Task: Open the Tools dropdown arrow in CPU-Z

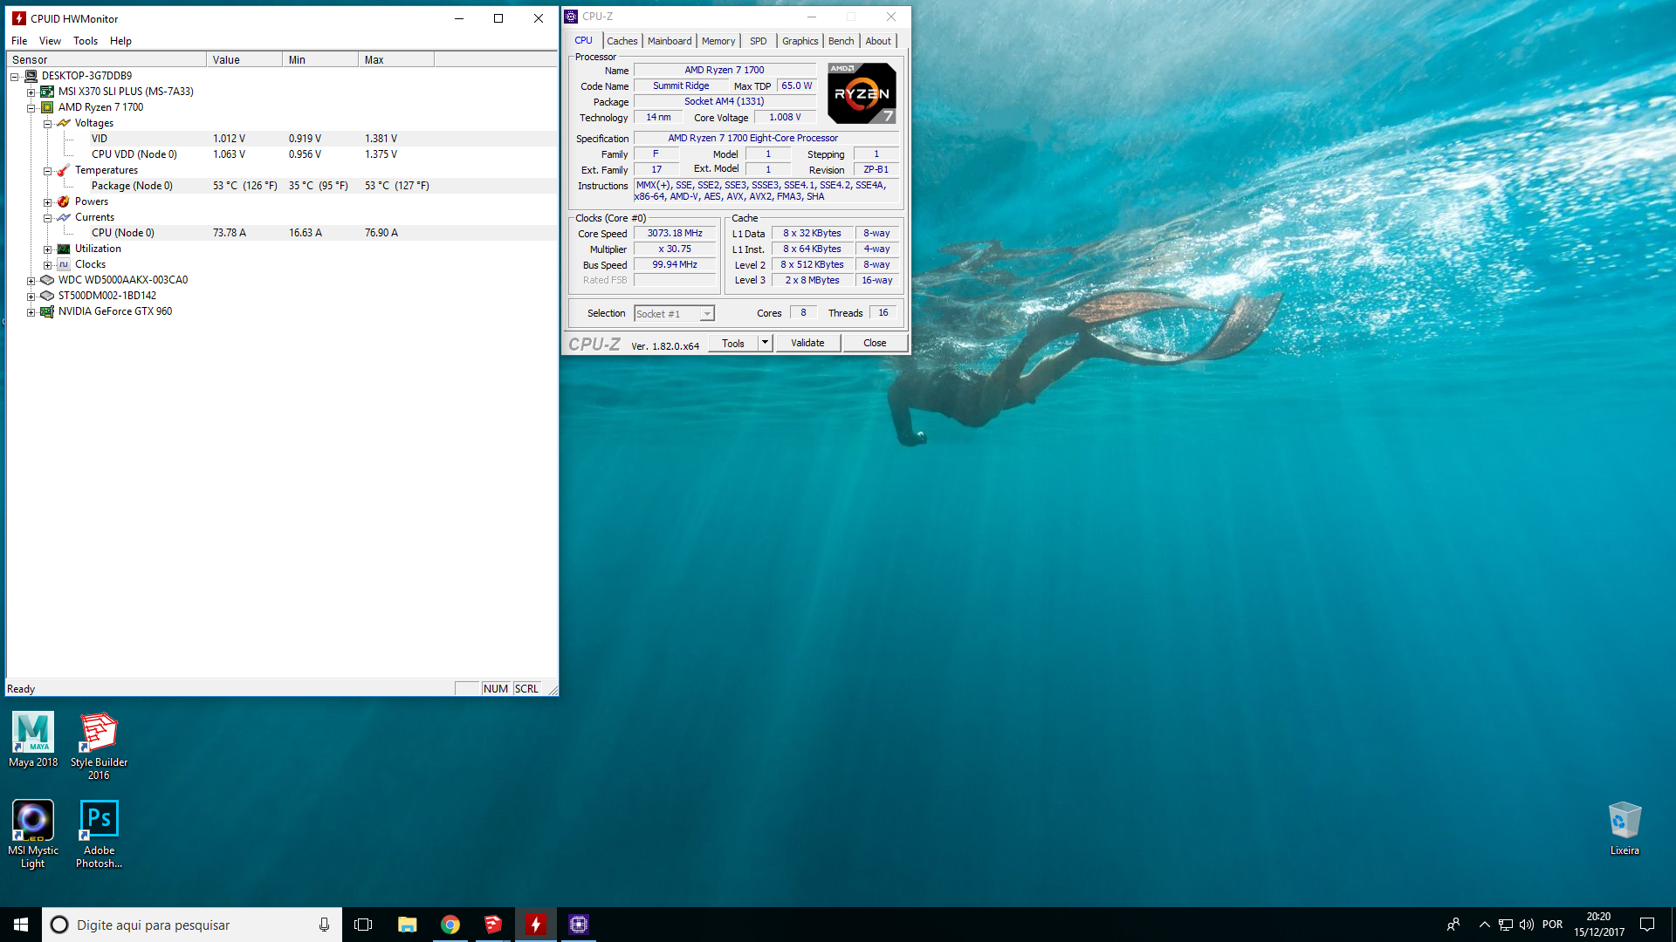Action: (x=765, y=343)
